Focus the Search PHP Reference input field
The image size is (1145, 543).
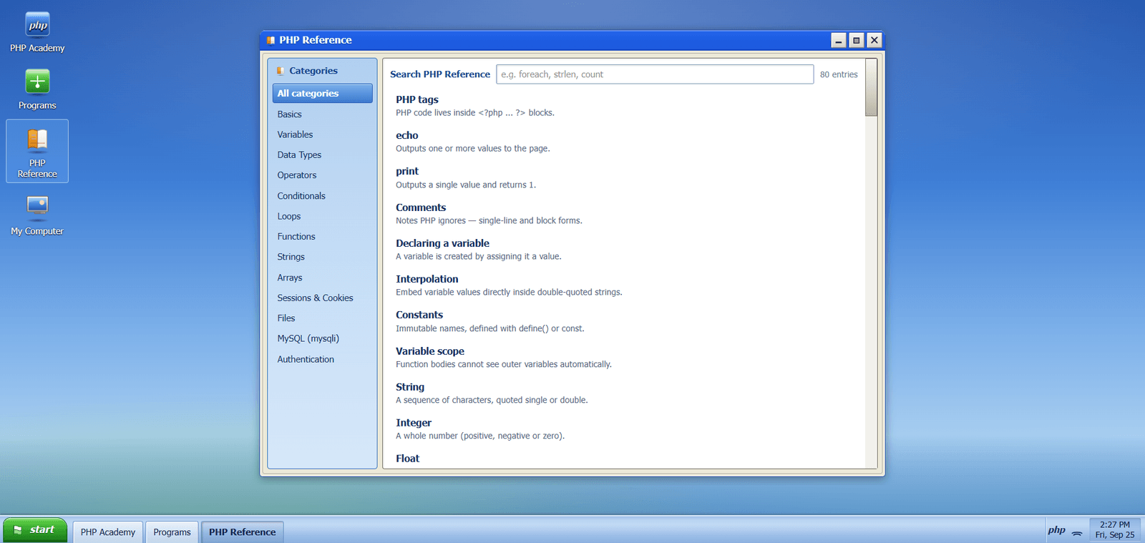655,74
